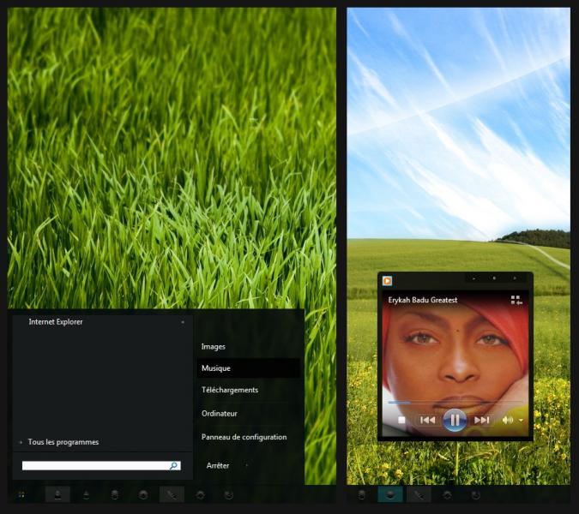
Task: Open the arrow next to Arrêter
Action: coord(247,465)
